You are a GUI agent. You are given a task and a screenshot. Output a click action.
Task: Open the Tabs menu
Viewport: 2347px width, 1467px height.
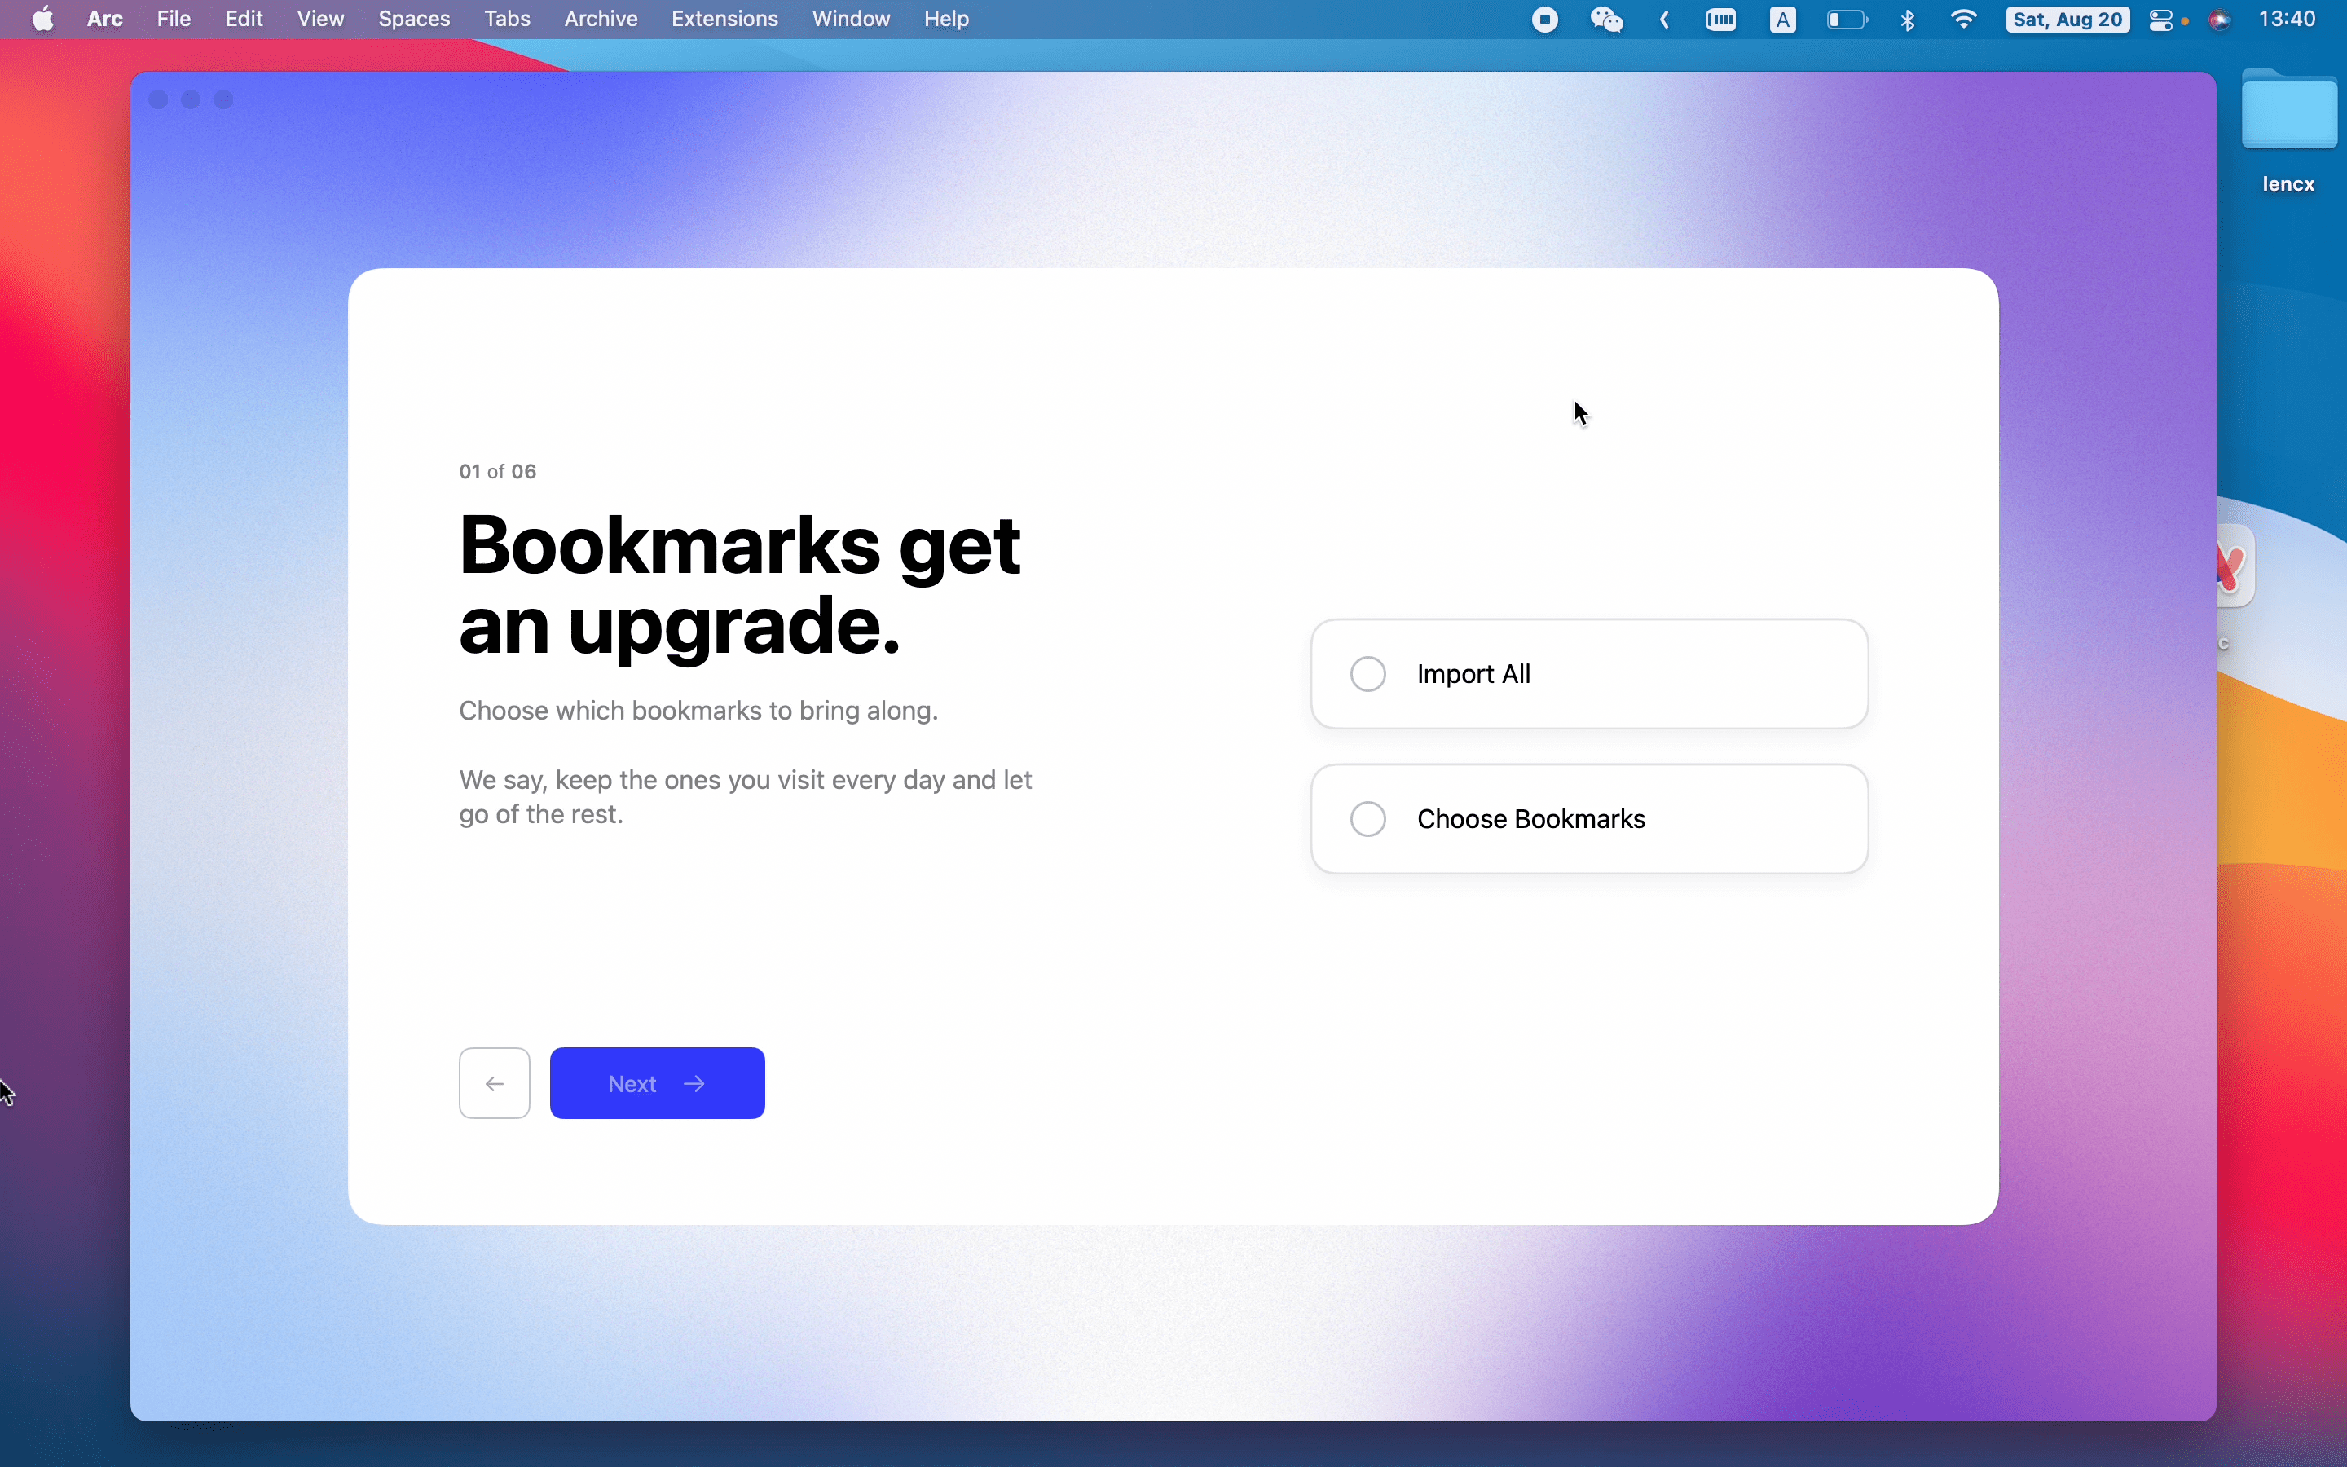click(x=507, y=20)
